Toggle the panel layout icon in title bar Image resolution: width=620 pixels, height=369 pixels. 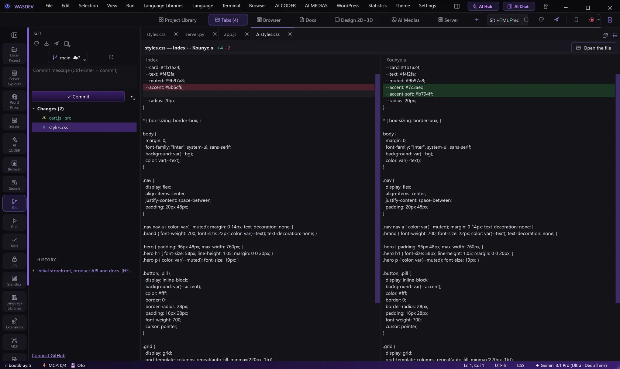coord(457,6)
